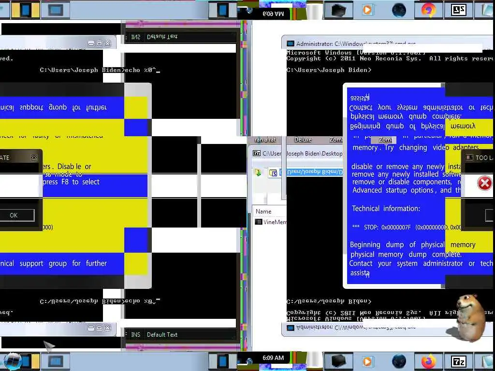Select the VineMem file row

(270, 222)
